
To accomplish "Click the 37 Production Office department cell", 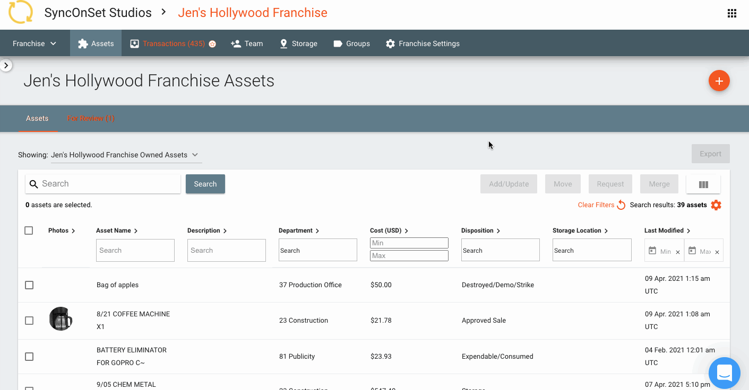I will (x=311, y=285).
